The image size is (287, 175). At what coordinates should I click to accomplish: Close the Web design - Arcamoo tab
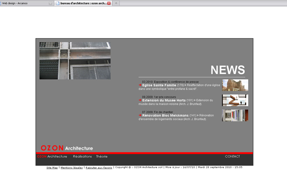point(50,3)
